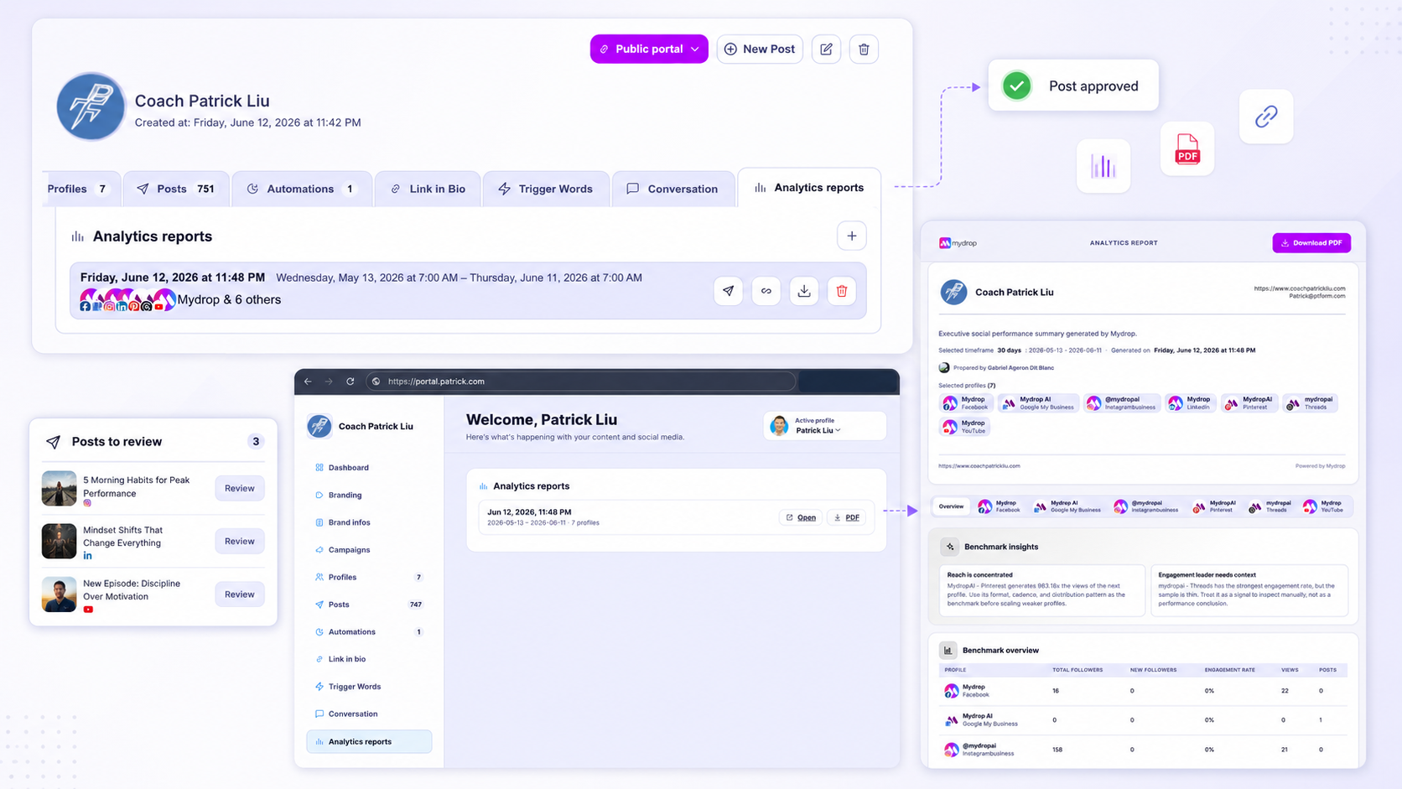Open Branding in portal sidebar
The height and width of the screenshot is (789, 1402).
[x=369, y=495]
